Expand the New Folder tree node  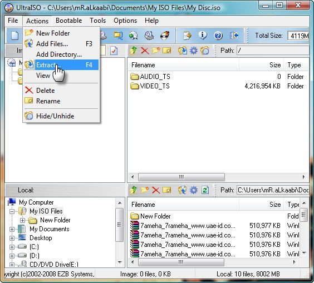click(x=22, y=220)
